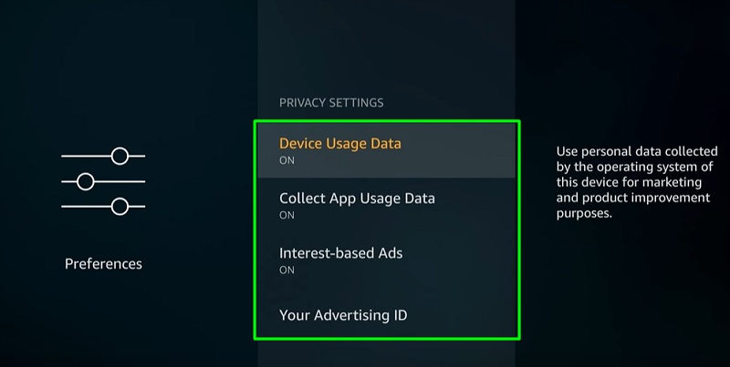Click the top slider line in Preferences icon
730x367 pixels.
pyautogui.click(x=103, y=156)
